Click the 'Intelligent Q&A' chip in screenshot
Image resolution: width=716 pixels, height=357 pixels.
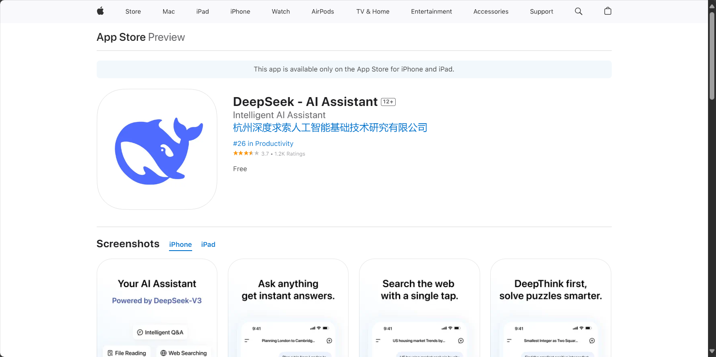pos(160,332)
